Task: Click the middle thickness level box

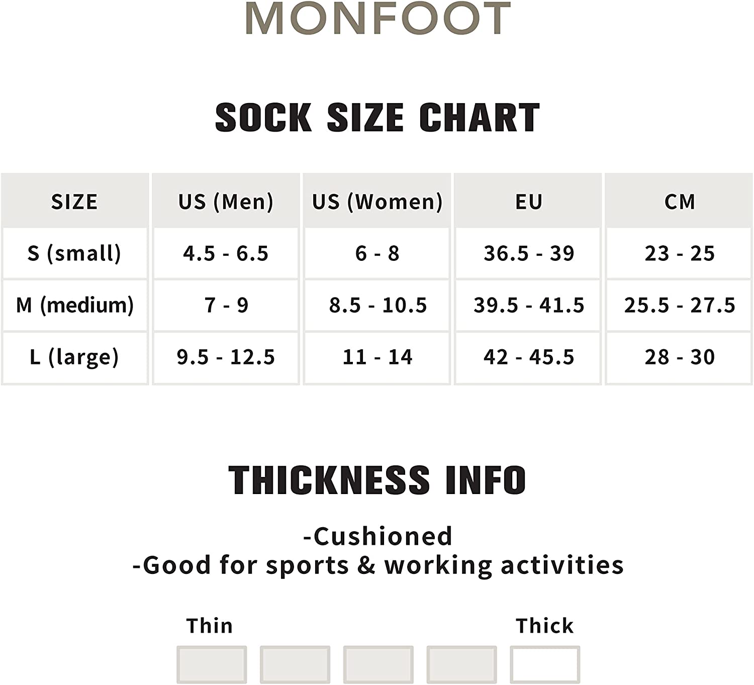Action: (378, 664)
